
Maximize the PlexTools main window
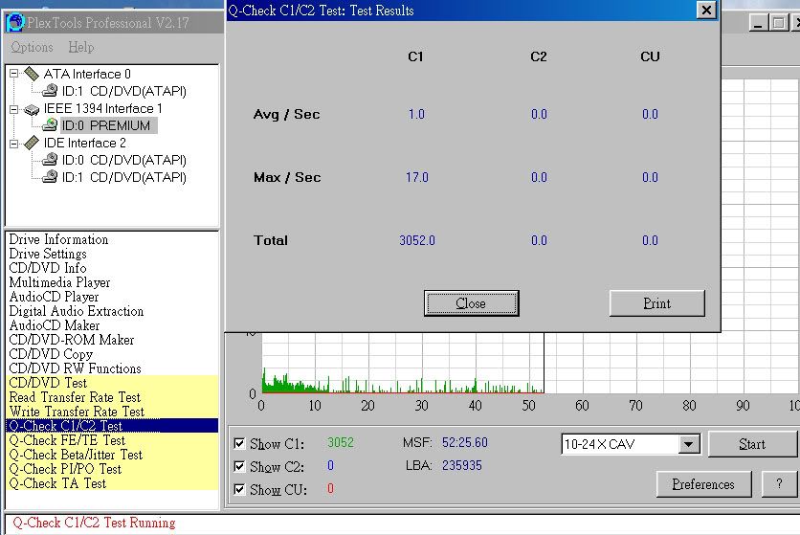click(x=779, y=23)
